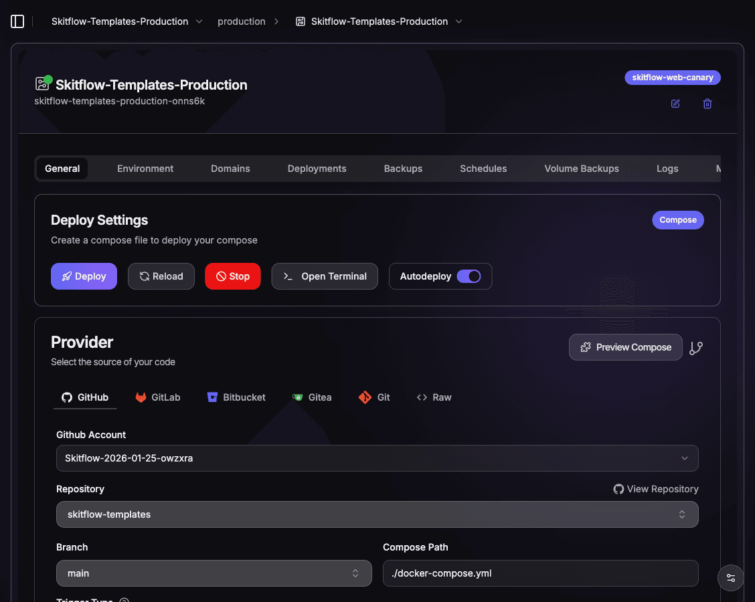This screenshot has height=602, width=755.
Task: Select the Gitea provider tab
Action: coord(311,397)
